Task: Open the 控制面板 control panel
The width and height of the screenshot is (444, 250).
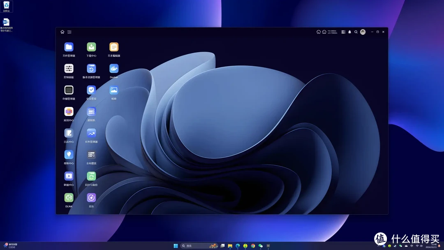Action: coord(68,68)
